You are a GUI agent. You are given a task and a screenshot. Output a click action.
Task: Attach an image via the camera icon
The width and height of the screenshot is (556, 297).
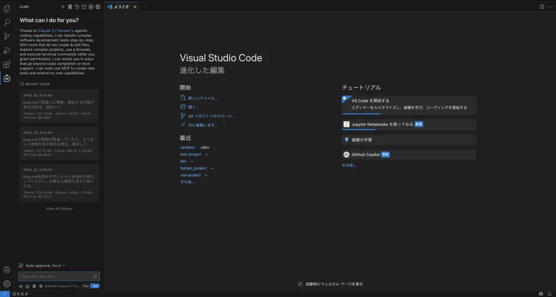pos(27,286)
